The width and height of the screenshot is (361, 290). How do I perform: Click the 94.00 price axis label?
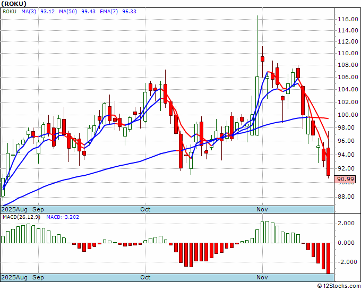(346, 155)
